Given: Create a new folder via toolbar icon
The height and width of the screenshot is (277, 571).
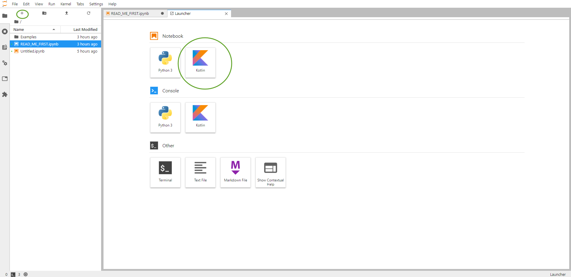Looking at the screenshot, I should point(44,13).
